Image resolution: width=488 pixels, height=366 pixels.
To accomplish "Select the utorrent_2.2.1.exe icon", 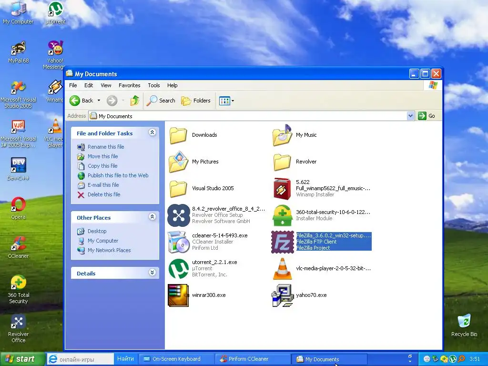I will click(178, 269).
